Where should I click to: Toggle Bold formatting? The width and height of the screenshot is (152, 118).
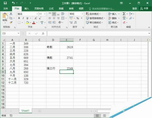pyautogui.click(x=19, y=18)
